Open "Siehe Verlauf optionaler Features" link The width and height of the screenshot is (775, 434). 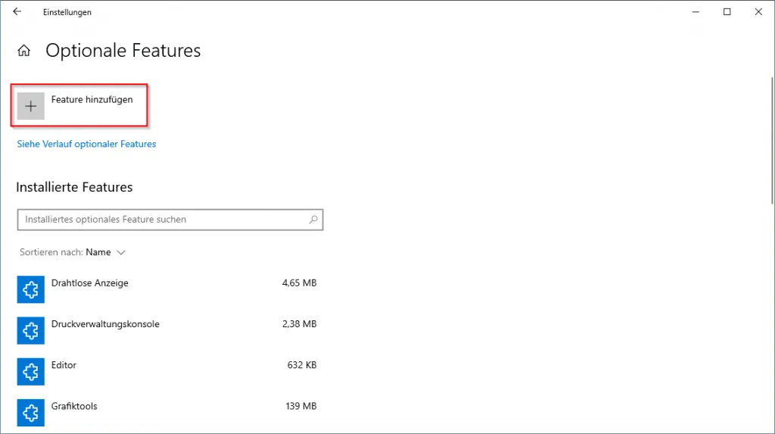86,144
